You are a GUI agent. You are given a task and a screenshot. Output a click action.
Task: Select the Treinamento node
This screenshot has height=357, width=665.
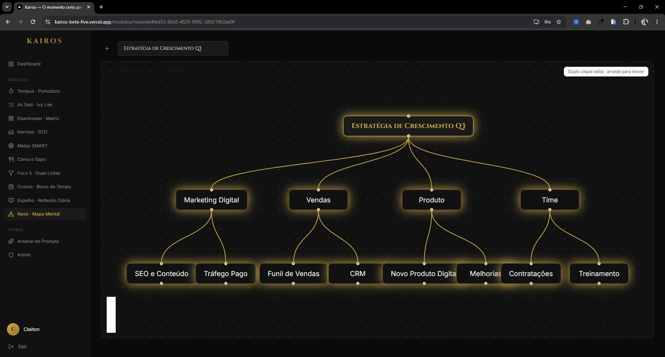[x=599, y=274]
